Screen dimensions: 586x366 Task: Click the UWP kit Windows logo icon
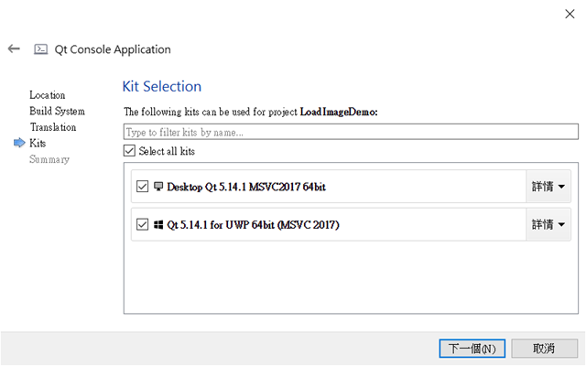(x=158, y=224)
